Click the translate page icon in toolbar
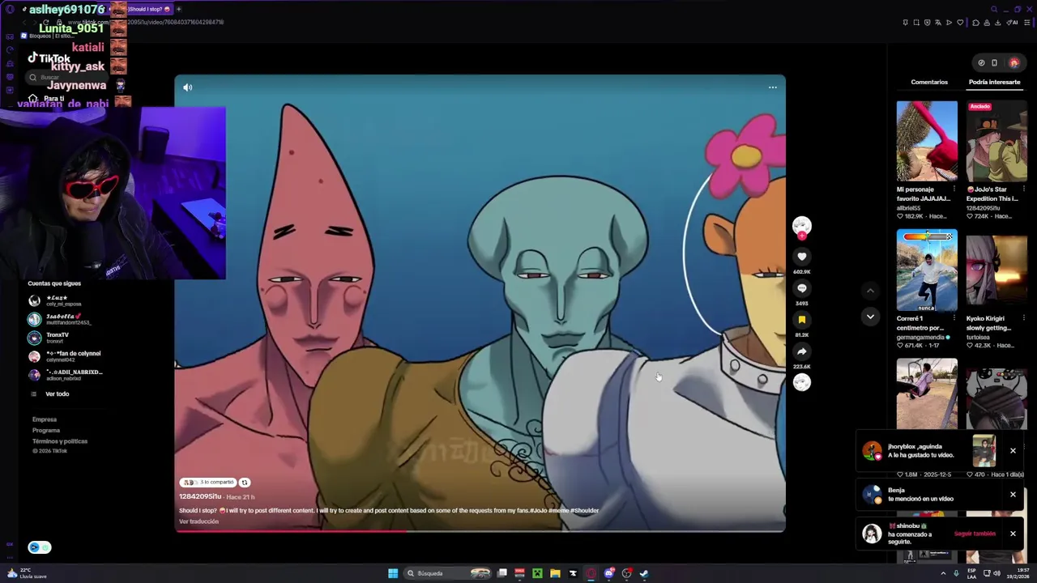Screen dimensions: 1037x583 tap(938, 23)
